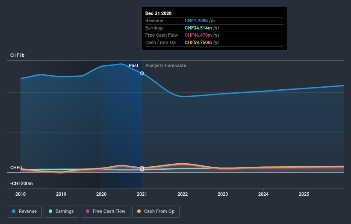Click the CHF1b y-axis label
This screenshot has height=224, width=351.
17,55
